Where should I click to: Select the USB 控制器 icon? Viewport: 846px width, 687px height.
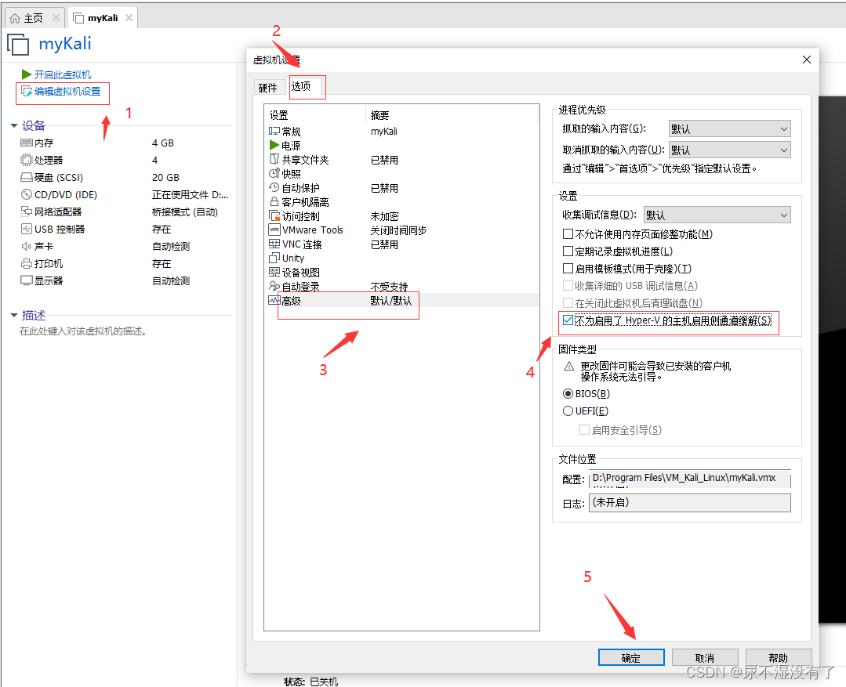coord(27,229)
